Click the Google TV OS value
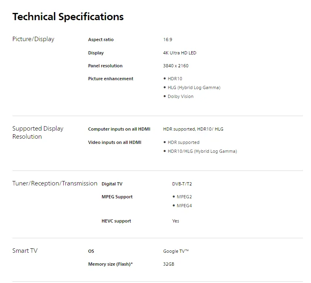311x283 pixels. pos(176,251)
